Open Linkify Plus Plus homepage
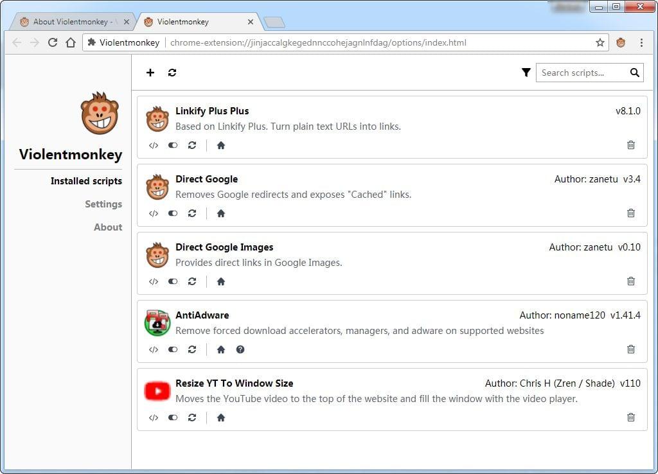This screenshot has width=658, height=474. [221, 146]
